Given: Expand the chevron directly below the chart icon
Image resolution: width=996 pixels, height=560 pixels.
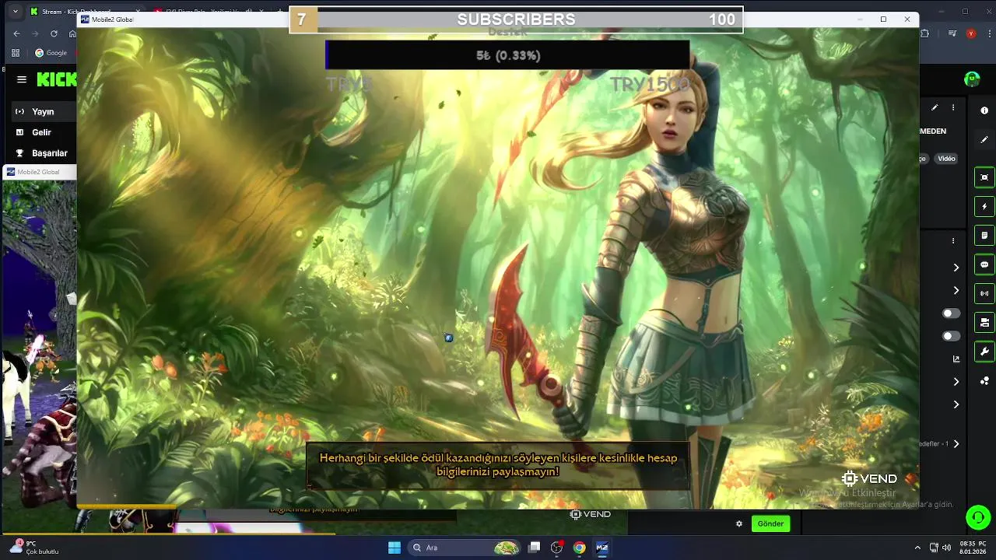Looking at the screenshot, I should point(956,382).
